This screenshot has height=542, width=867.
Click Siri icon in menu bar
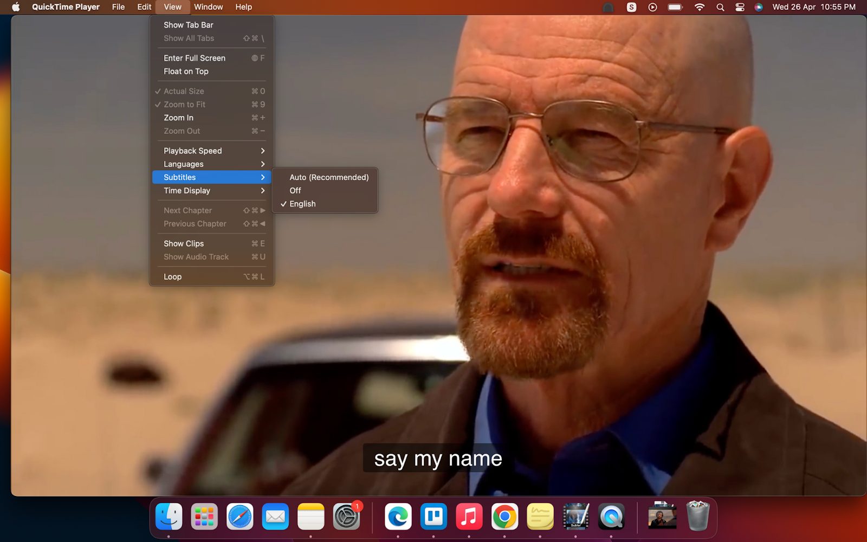[x=759, y=7]
